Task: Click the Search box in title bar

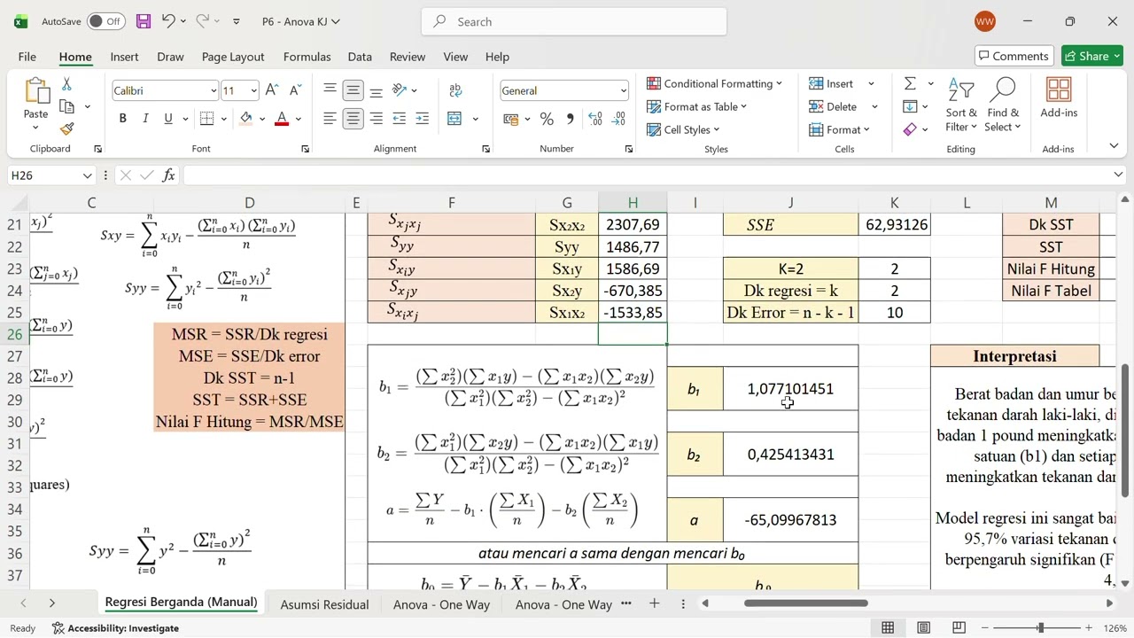Action: click(x=574, y=21)
